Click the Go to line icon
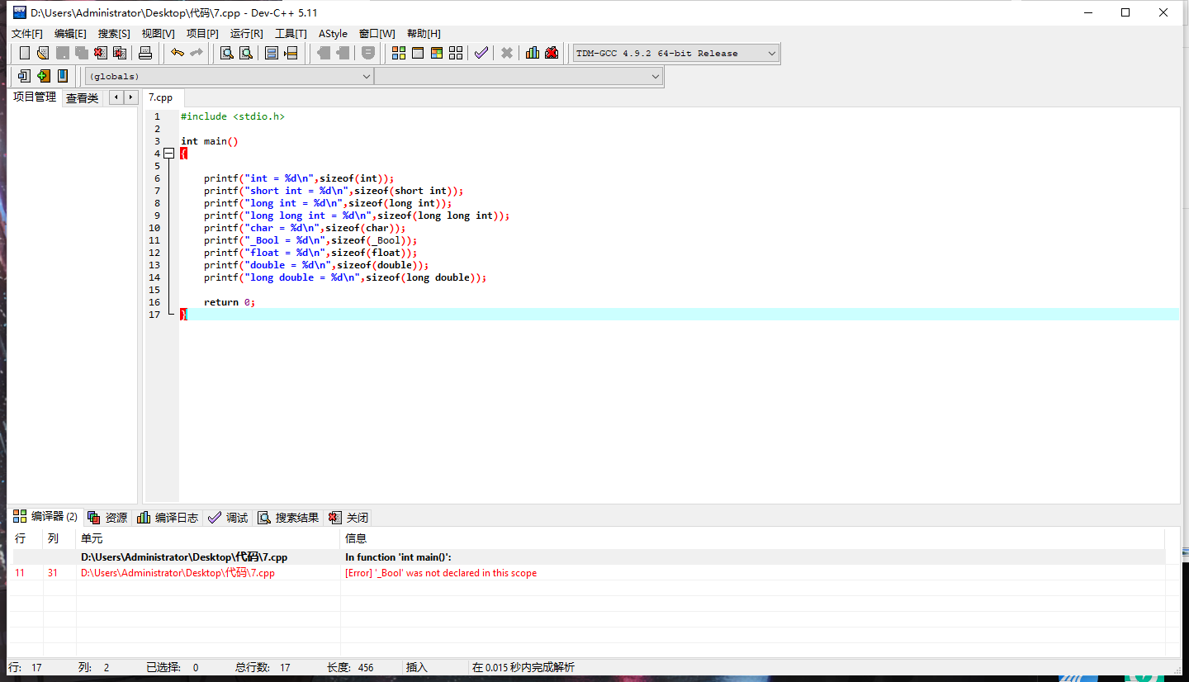 pos(291,53)
